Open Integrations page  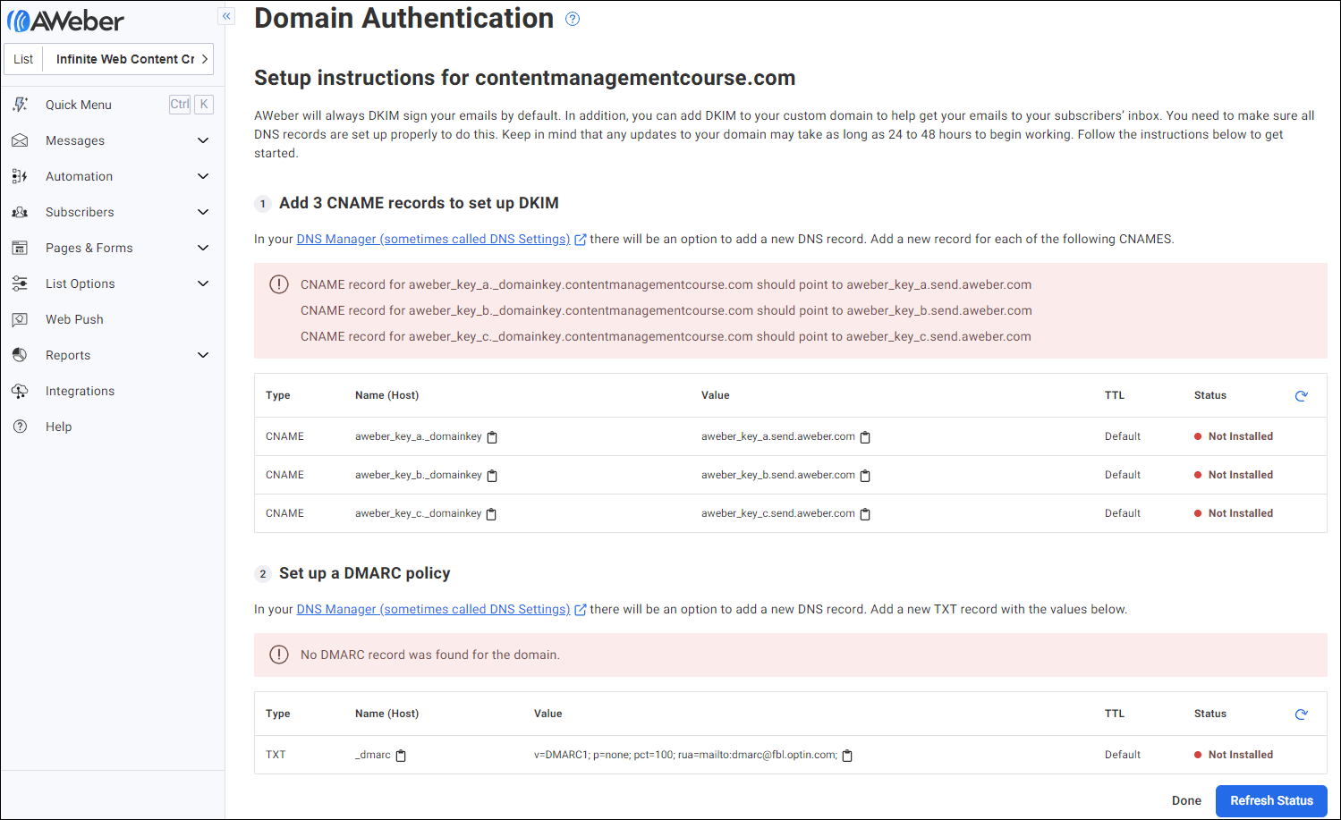tap(80, 391)
